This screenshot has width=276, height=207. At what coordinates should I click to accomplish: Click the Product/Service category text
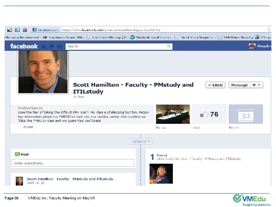30,108
